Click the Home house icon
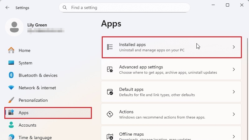Image resolution: width=249 pixels, height=140 pixels. click(x=11, y=50)
